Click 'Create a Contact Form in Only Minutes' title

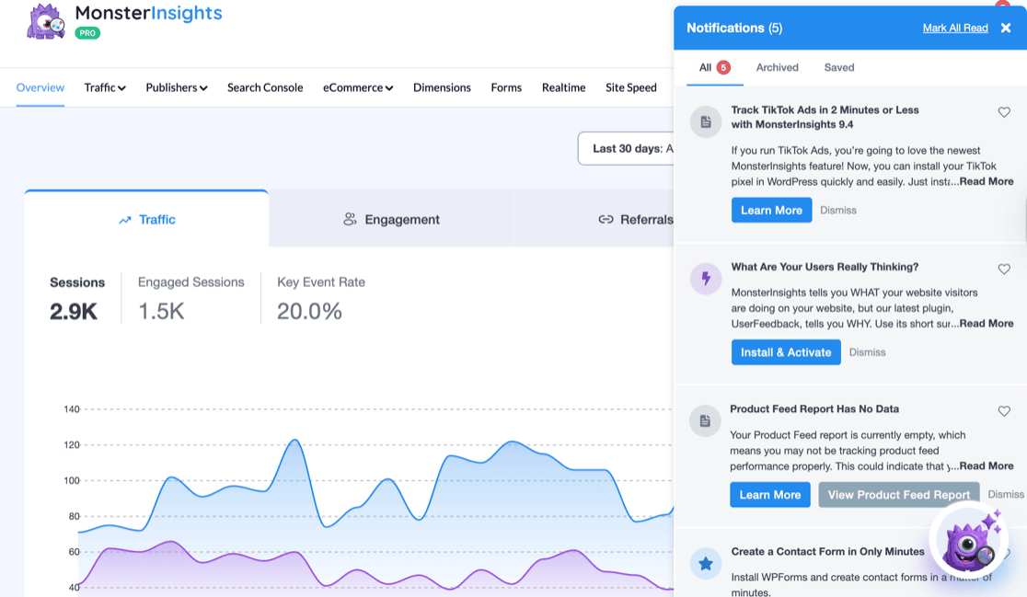828,552
